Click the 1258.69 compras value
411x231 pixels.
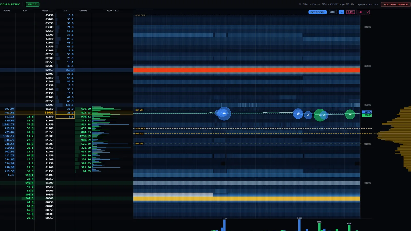85,136
